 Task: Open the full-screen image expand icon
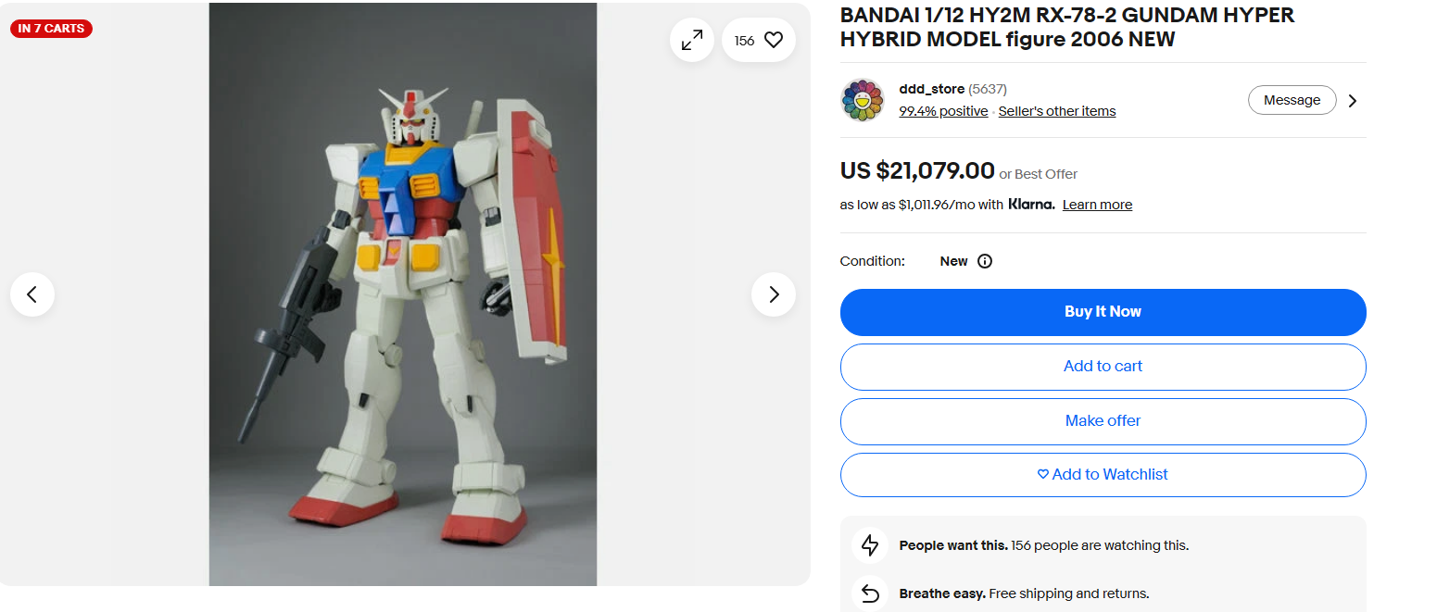coord(692,41)
